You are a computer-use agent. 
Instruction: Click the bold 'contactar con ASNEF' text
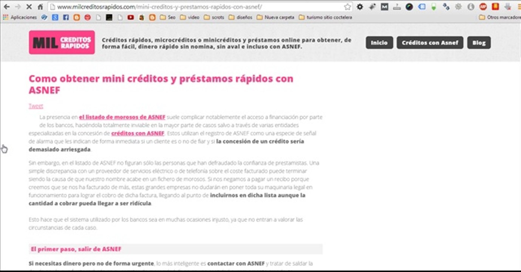[x=236, y=263]
